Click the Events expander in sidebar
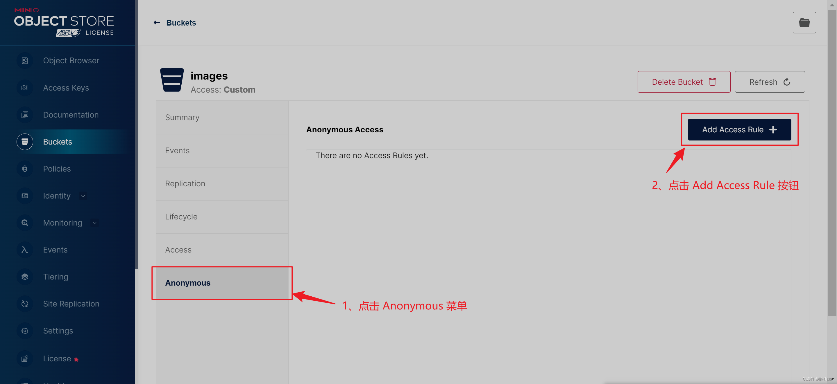This screenshot has width=837, height=384. pos(56,250)
